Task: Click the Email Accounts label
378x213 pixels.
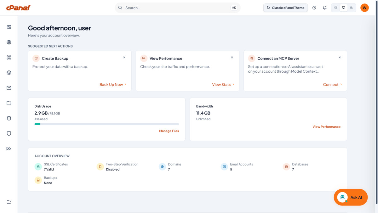Action: (x=242, y=164)
